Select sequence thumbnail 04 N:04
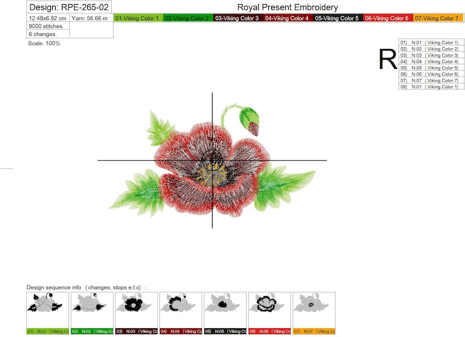This screenshot has height=337, width=465. click(181, 313)
